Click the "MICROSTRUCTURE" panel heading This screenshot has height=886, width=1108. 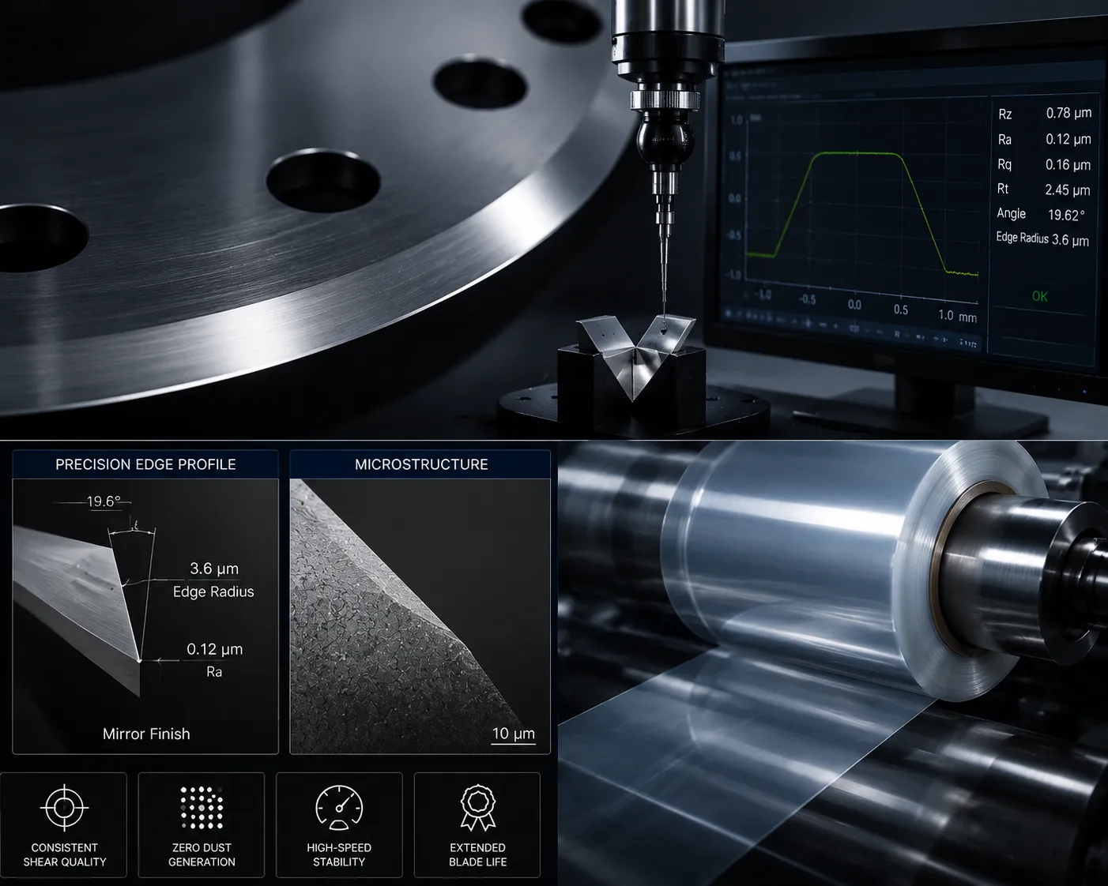421,464
